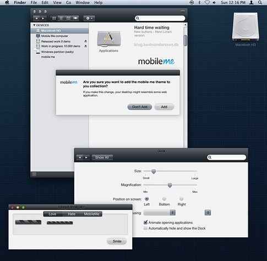This screenshot has height=261, width=267.
Task: Click the Wi-Fi menu bar icon
Action: [x=207, y=3]
